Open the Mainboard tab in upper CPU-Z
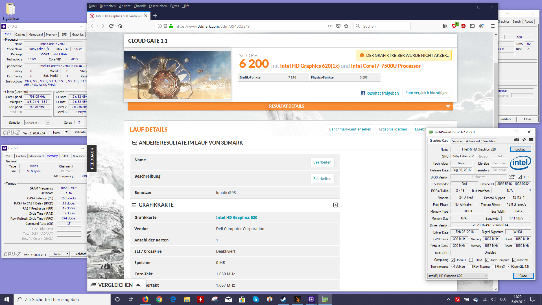Viewport: 542px width, 305px height. [x=36, y=34]
